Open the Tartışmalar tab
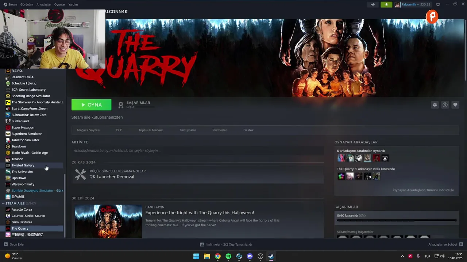Viewport: 467px width, 262px height. 188,130
